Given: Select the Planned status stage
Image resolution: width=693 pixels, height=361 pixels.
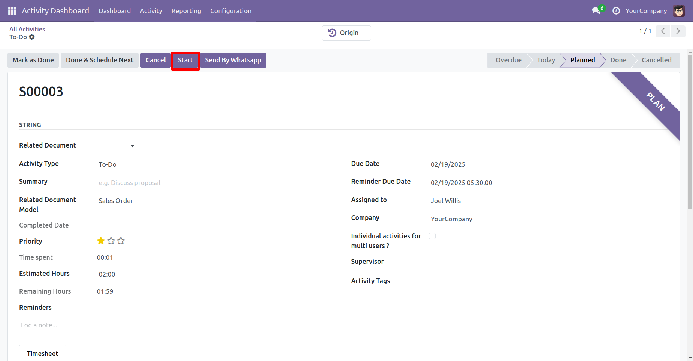Looking at the screenshot, I should [x=582, y=60].
